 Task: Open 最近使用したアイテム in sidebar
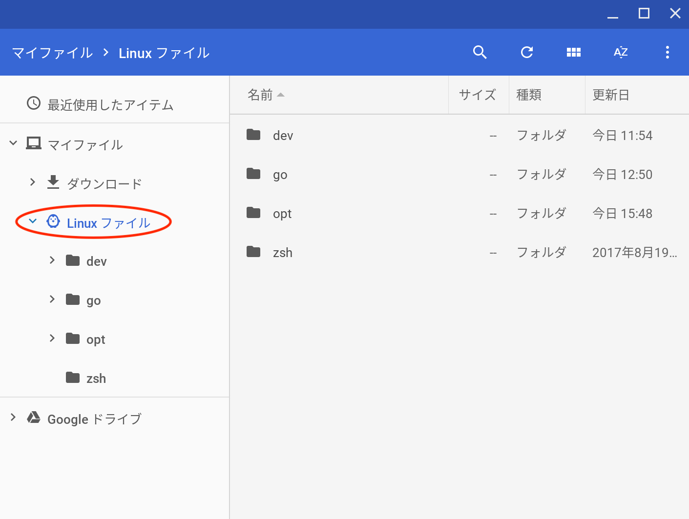point(110,105)
